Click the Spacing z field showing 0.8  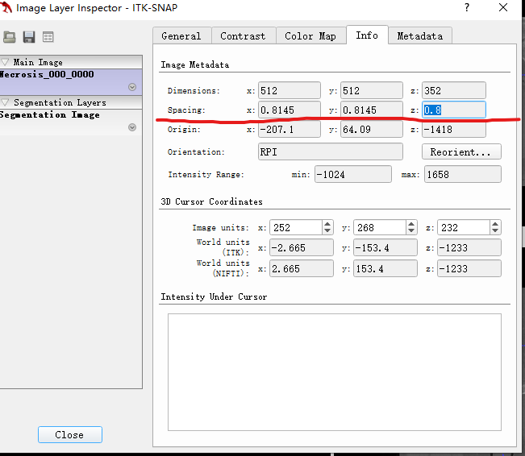point(454,110)
